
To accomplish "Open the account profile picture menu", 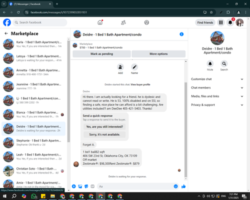I will coord(239,22).
